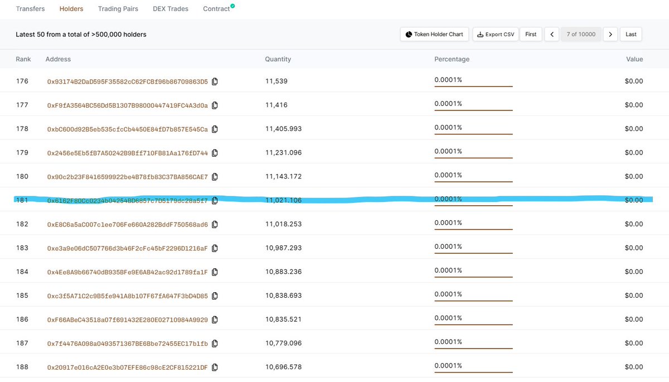Image resolution: width=669 pixels, height=382 pixels.
Task: Open the DEX Trades tab
Action: click(x=170, y=8)
